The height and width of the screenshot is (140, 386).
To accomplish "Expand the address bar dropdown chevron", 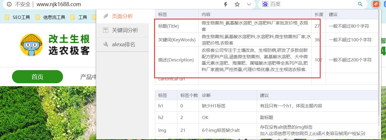I will click(x=249, y=4).
